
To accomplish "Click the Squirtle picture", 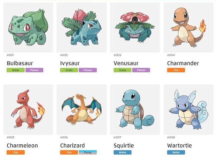I will (x=135, y=110).
